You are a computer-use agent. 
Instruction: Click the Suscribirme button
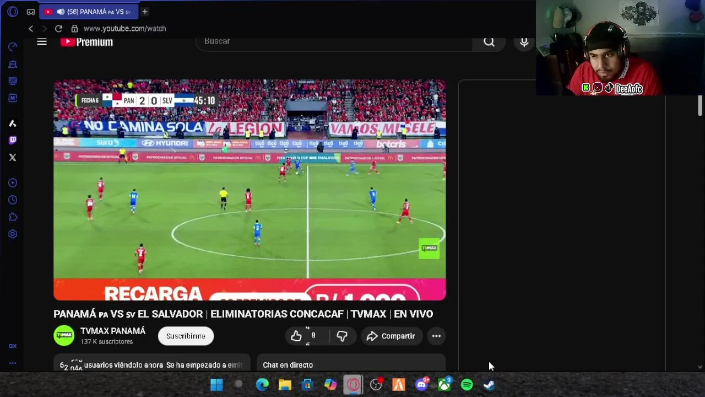pos(186,336)
